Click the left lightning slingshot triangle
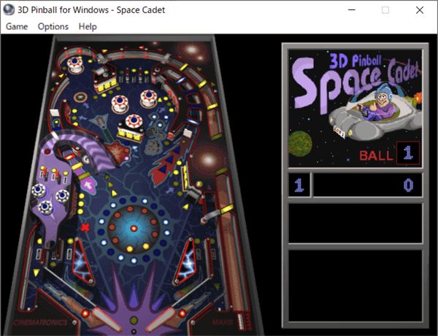Image resolution: width=438 pixels, height=336 pixels. (x=82, y=261)
